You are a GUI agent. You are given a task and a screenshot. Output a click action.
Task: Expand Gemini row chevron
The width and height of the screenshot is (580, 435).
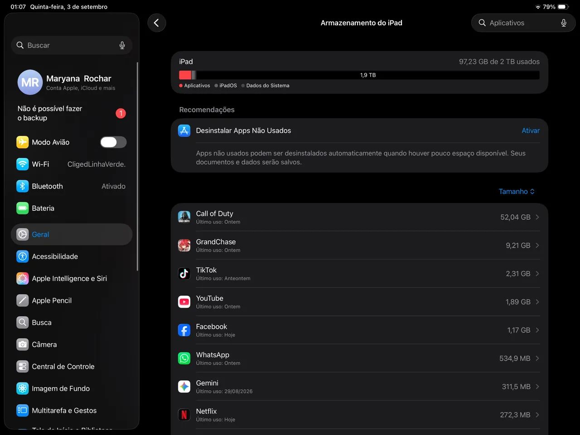point(537,387)
